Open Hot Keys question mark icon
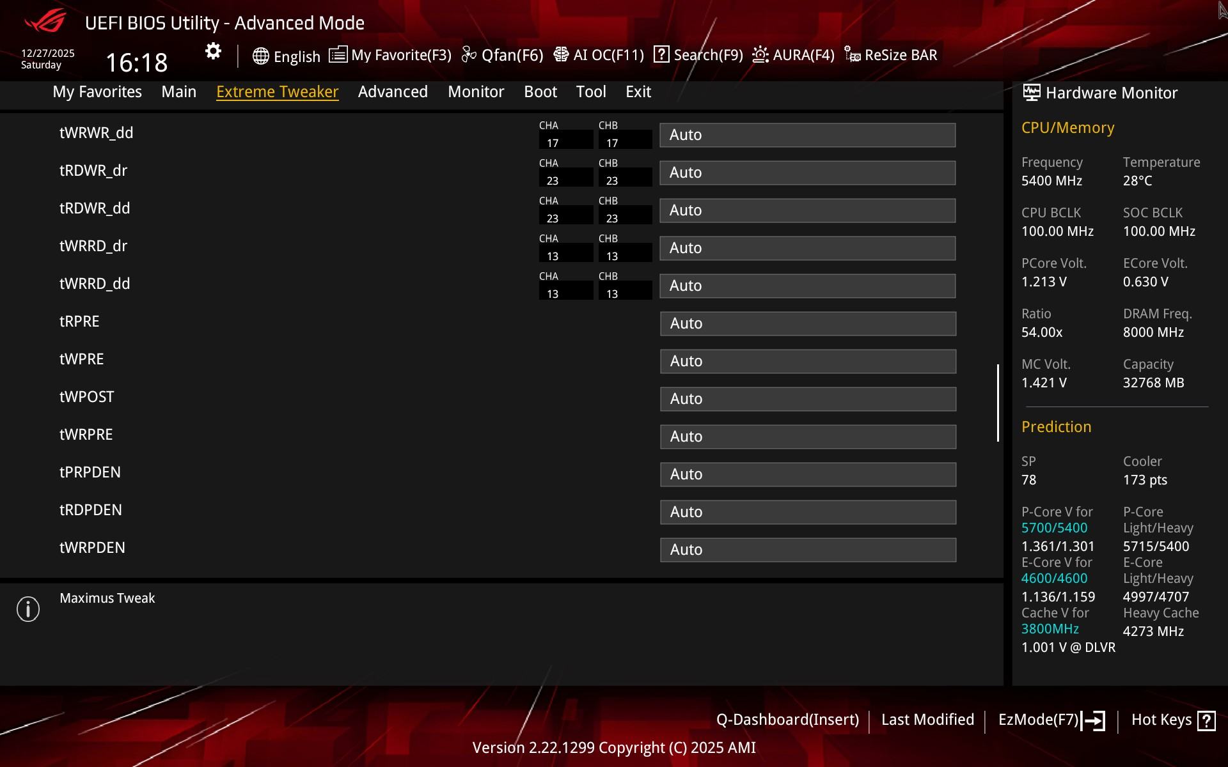 point(1206,720)
